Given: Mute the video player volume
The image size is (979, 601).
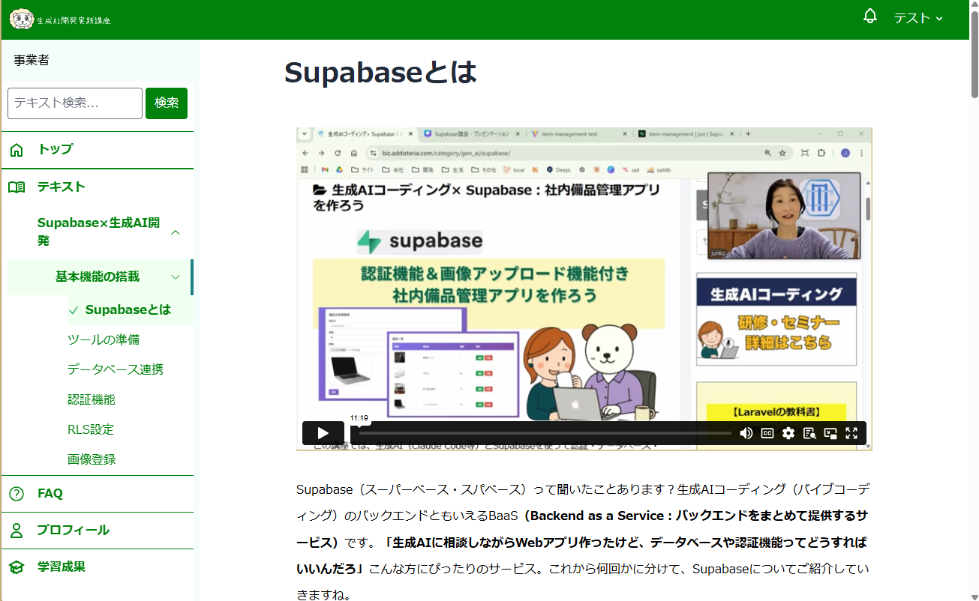Looking at the screenshot, I should pyautogui.click(x=746, y=433).
